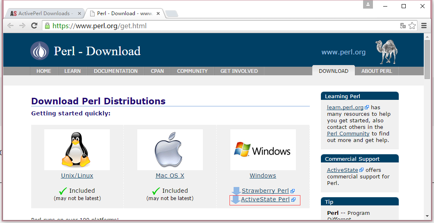Screen dimensions: 434x223
Task: Click the Getting started quickly text
Action: coord(71,113)
